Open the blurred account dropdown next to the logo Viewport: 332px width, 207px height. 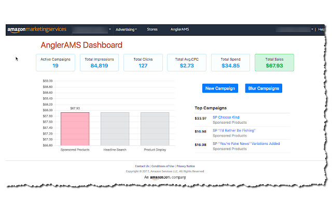point(92,29)
